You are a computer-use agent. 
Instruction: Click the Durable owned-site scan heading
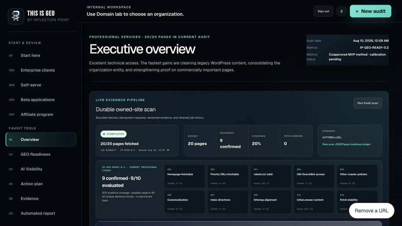click(126, 110)
